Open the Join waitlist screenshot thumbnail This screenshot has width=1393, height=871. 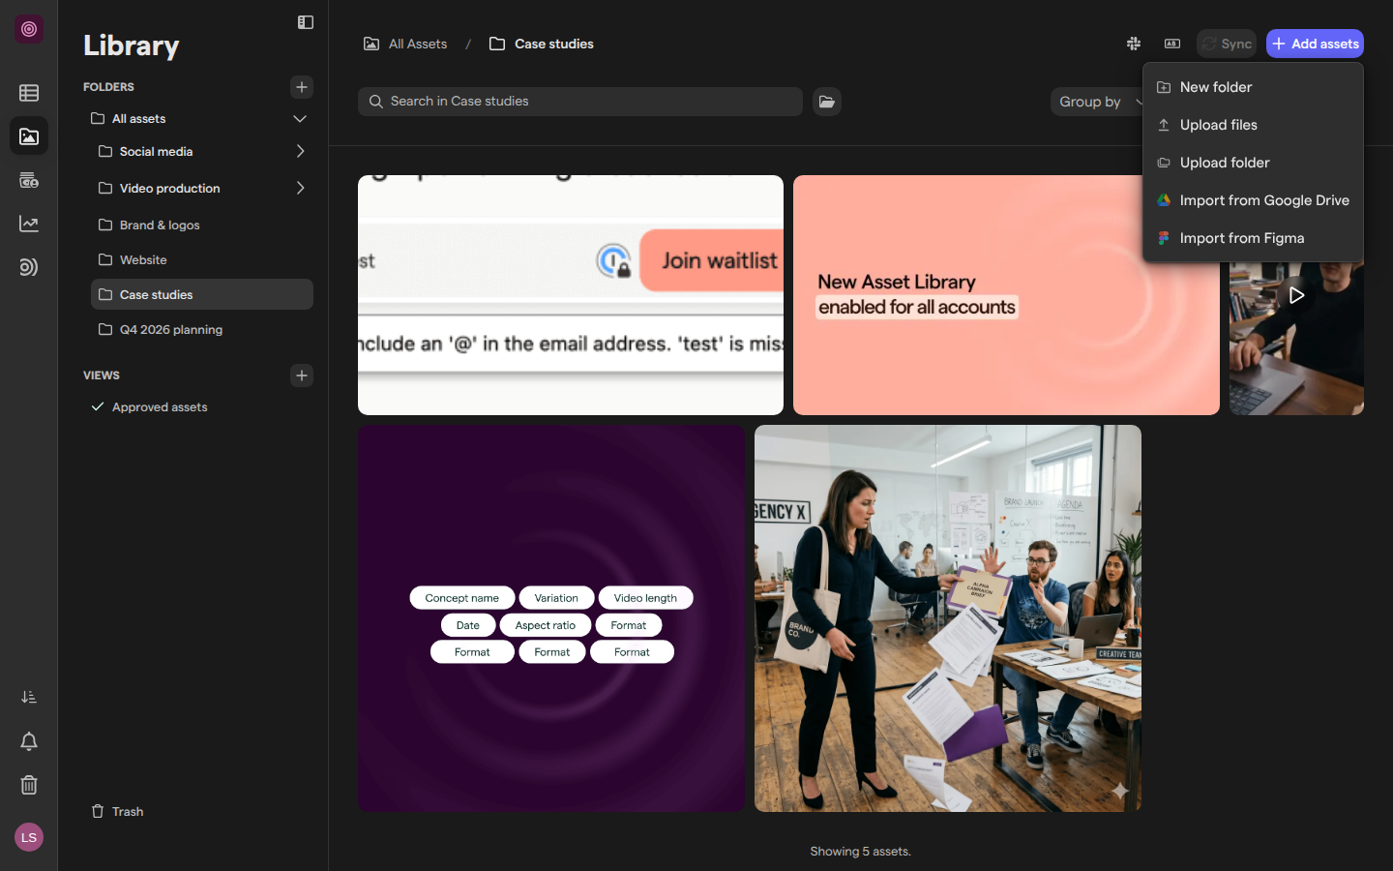point(571,295)
